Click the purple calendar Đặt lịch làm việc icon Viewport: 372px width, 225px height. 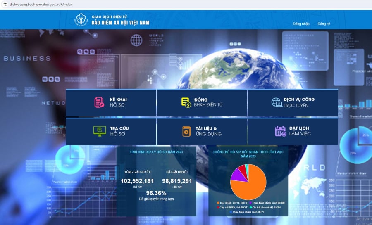click(x=281, y=131)
